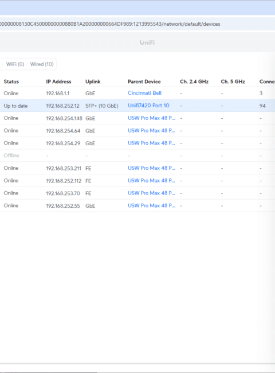Image resolution: width=275 pixels, height=373 pixels.
Task: Select IP address 192.168.254.148 cell
Action: click(x=64, y=118)
